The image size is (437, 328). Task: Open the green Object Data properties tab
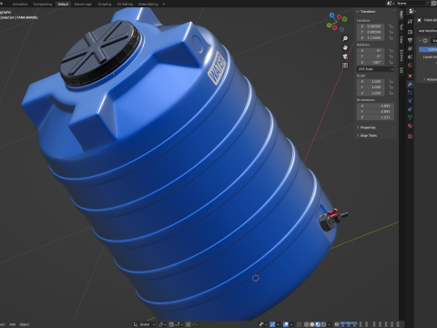coord(410,118)
